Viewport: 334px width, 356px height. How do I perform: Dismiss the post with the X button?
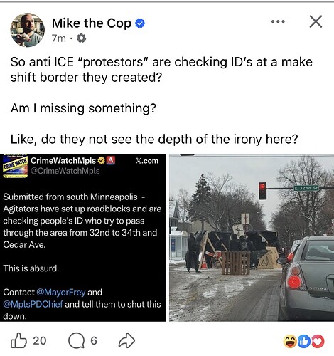(316, 21)
